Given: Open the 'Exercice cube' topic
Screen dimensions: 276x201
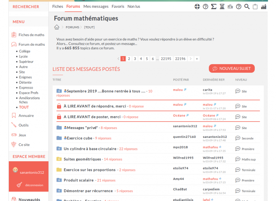Looking at the screenshot, I should tap(80, 138).
